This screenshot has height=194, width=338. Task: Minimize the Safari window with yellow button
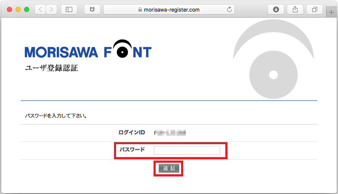tap(18, 9)
